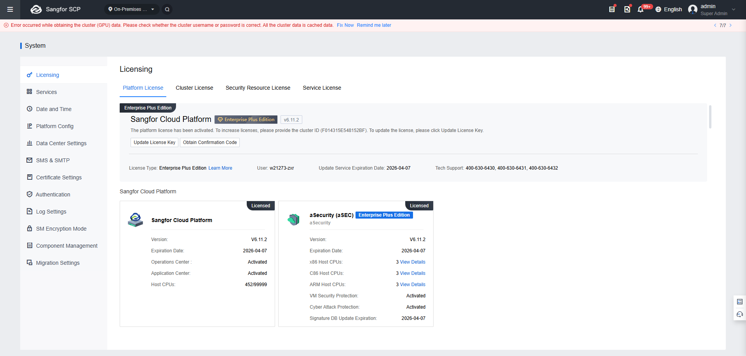Click Obtain Confirmation Code button
746x356 pixels.
[x=210, y=142]
